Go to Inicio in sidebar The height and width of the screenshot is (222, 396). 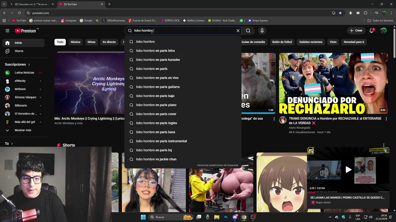(24, 43)
